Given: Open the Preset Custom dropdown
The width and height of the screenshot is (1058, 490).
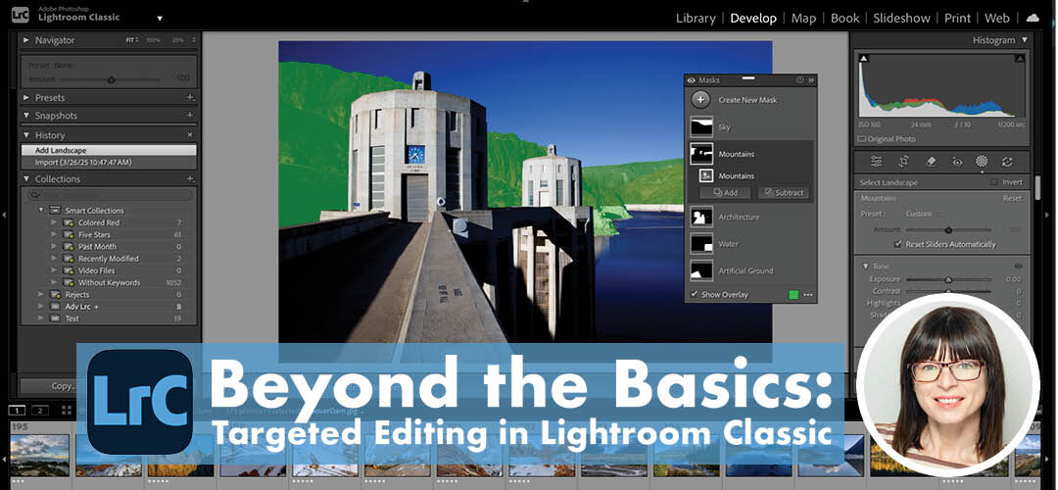Looking at the screenshot, I should click(x=922, y=214).
